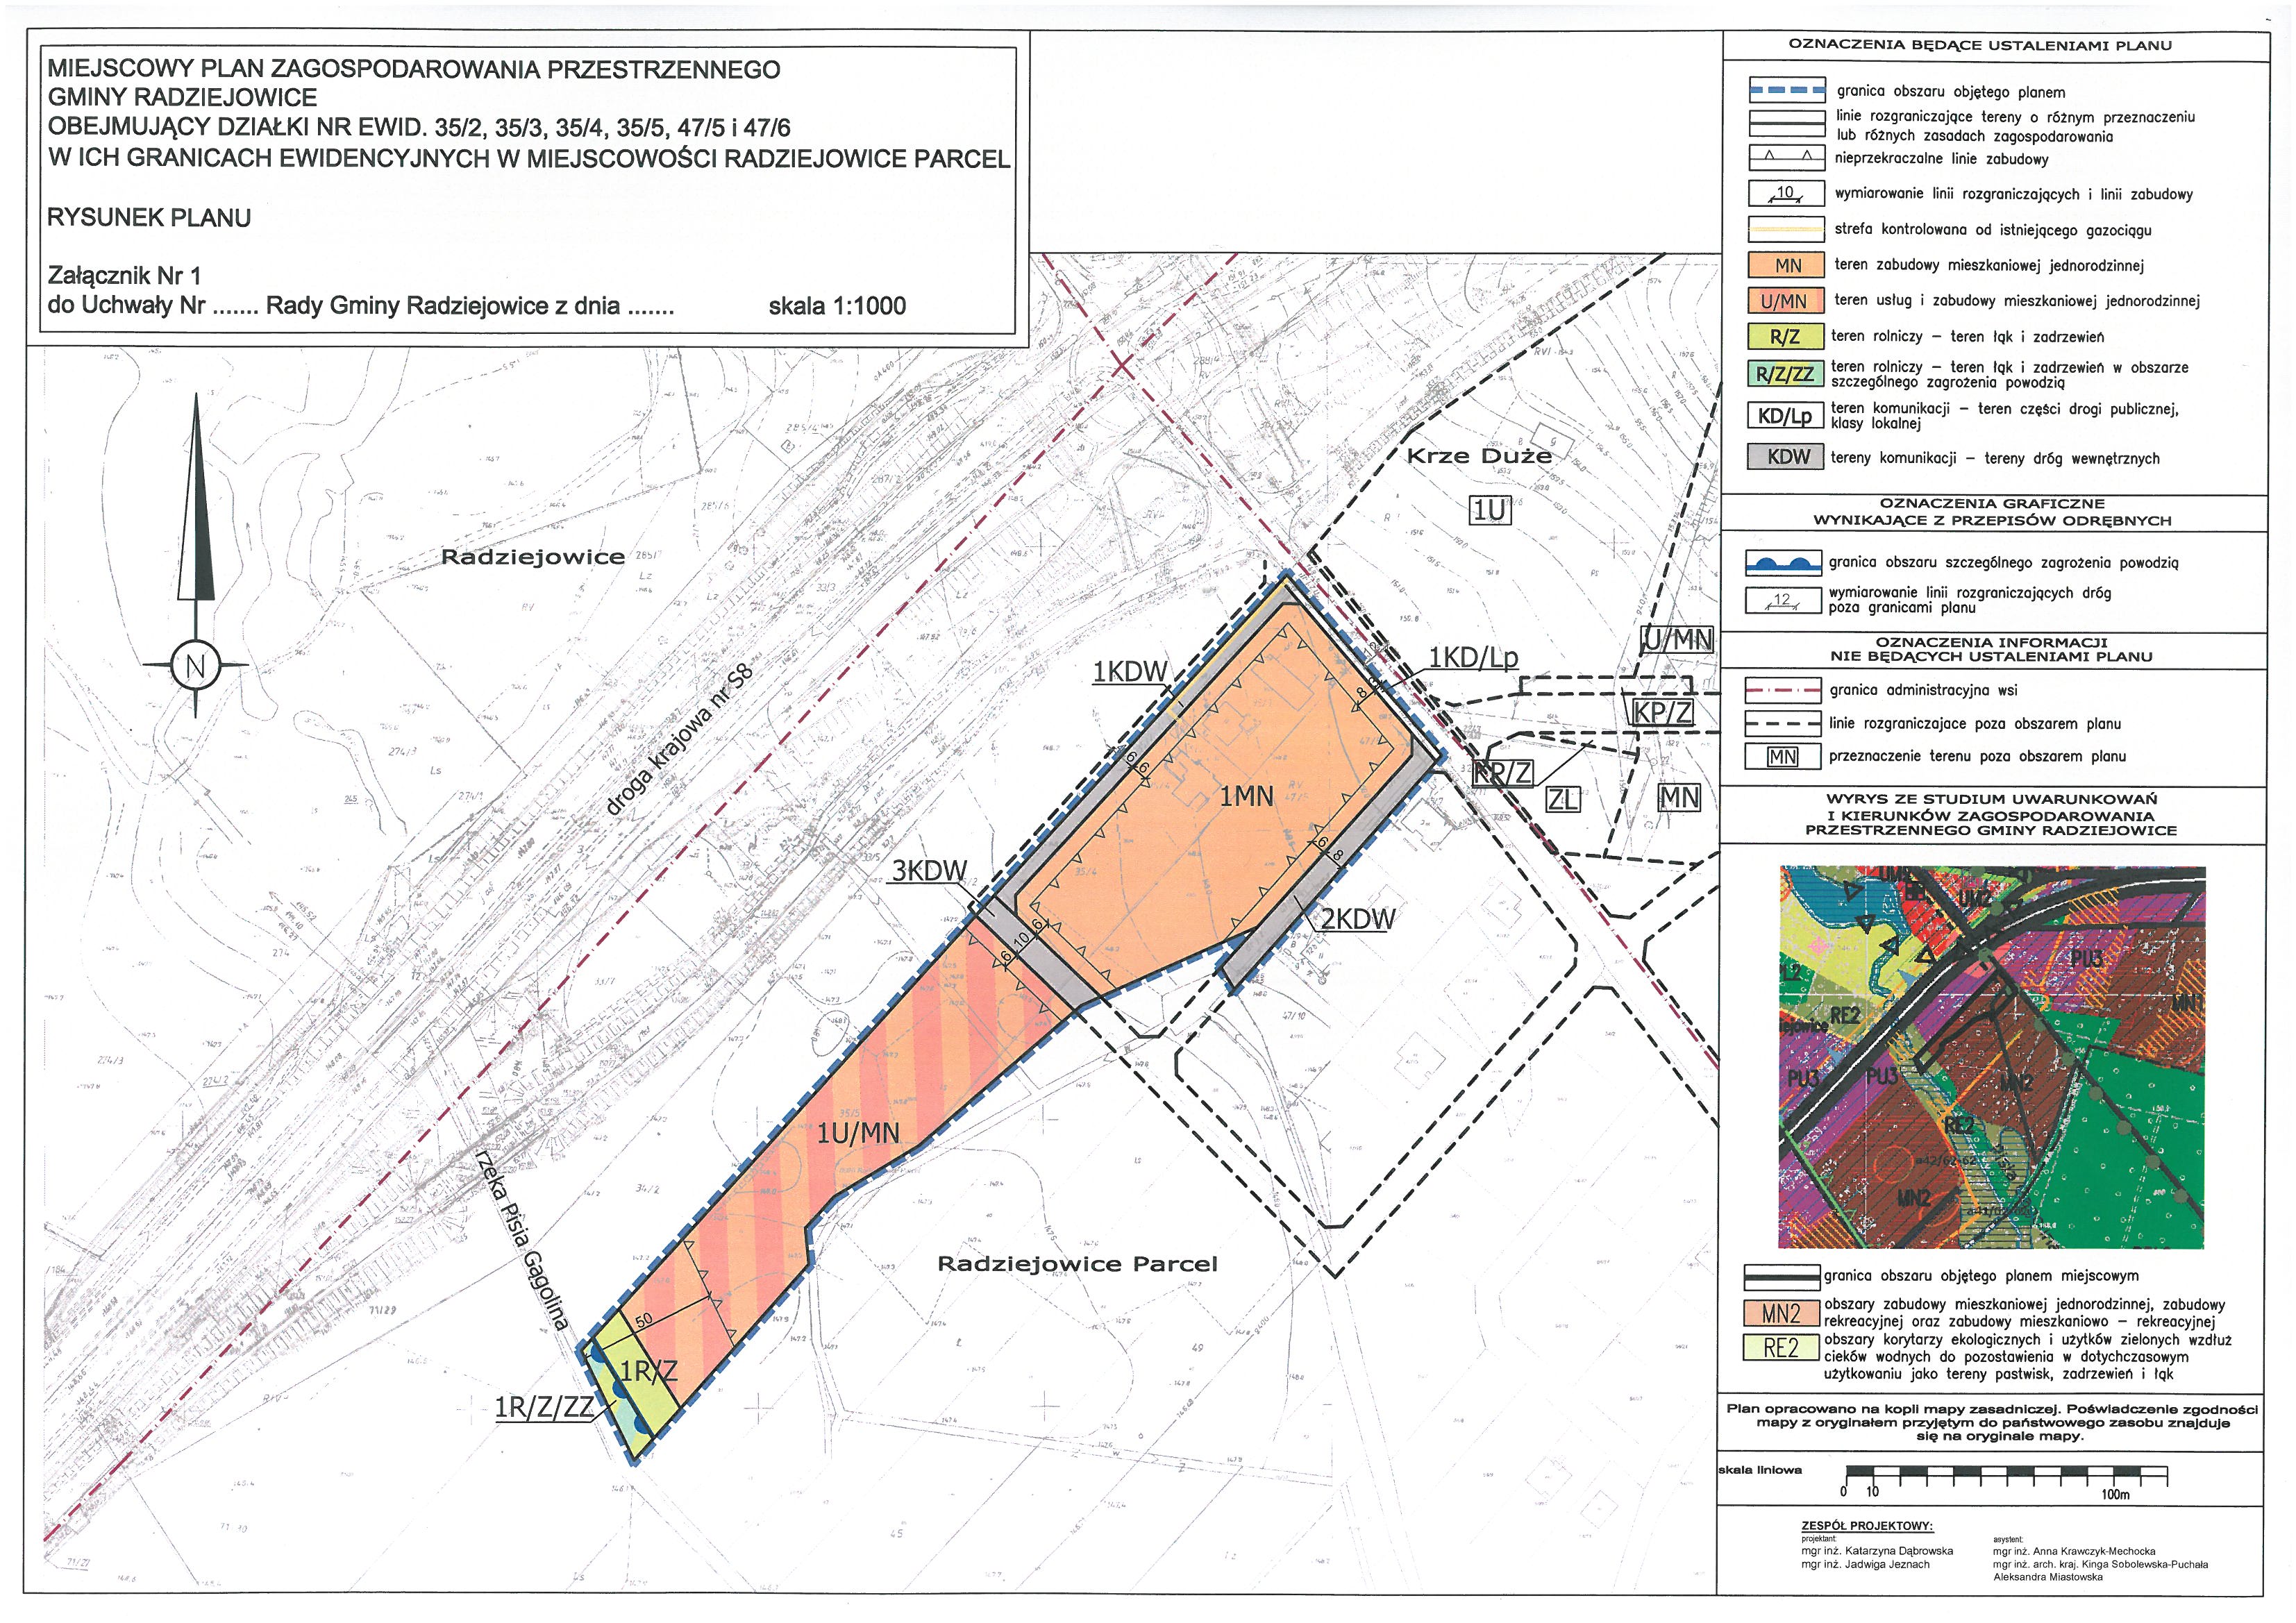Screen dimensions: 2296x1623
Task: Click the 'Krze Duże' place name
Action: pos(1479,456)
